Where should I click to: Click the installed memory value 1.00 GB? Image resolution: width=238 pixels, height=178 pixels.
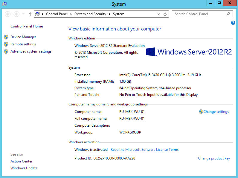[x=125, y=82]
